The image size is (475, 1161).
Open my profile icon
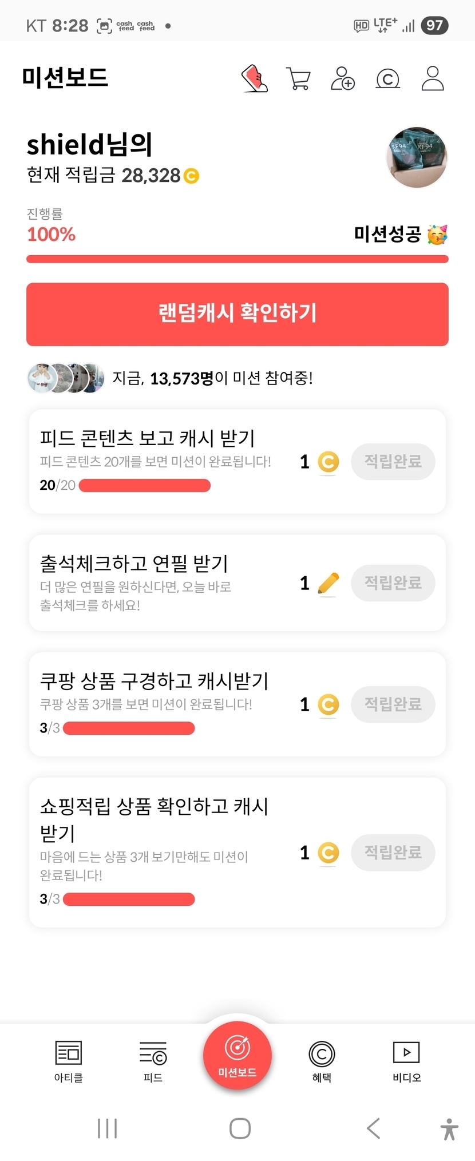click(x=433, y=78)
